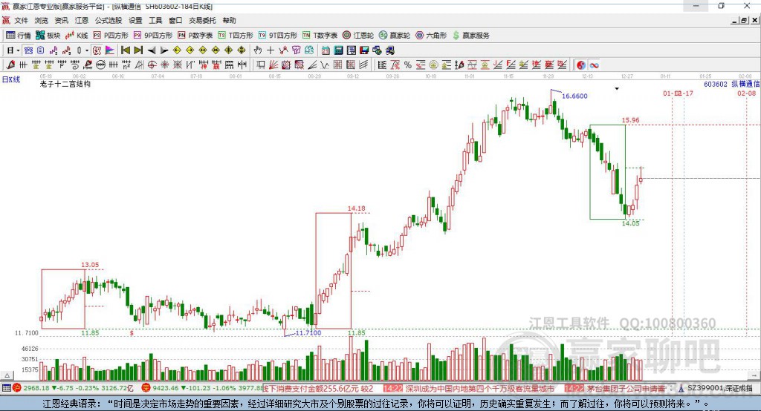Select the zigzag wave line tool

(324, 65)
